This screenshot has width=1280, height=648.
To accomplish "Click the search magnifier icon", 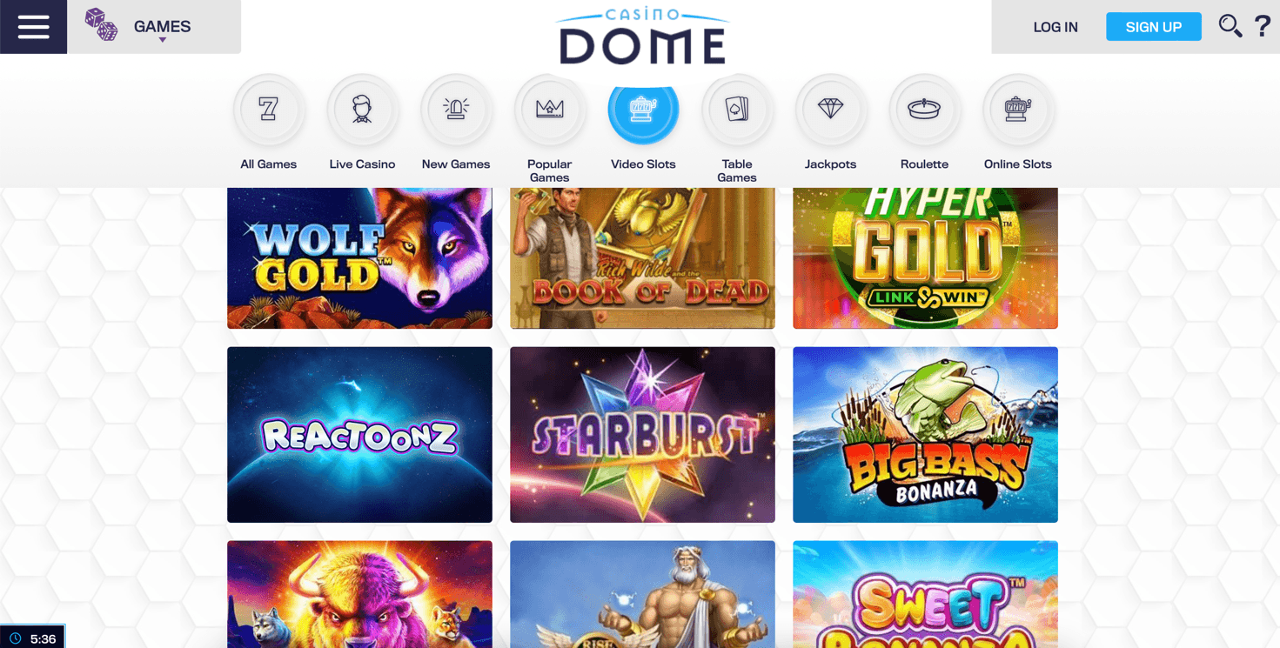I will tap(1230, 26).
